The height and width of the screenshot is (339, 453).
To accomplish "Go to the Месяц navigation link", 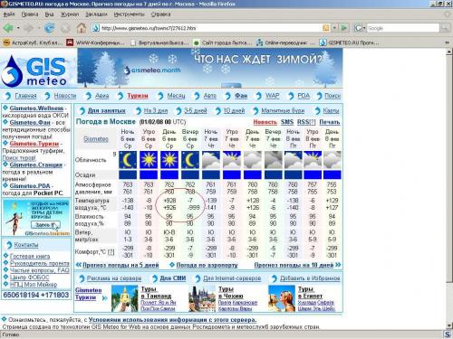I will 176,96.
